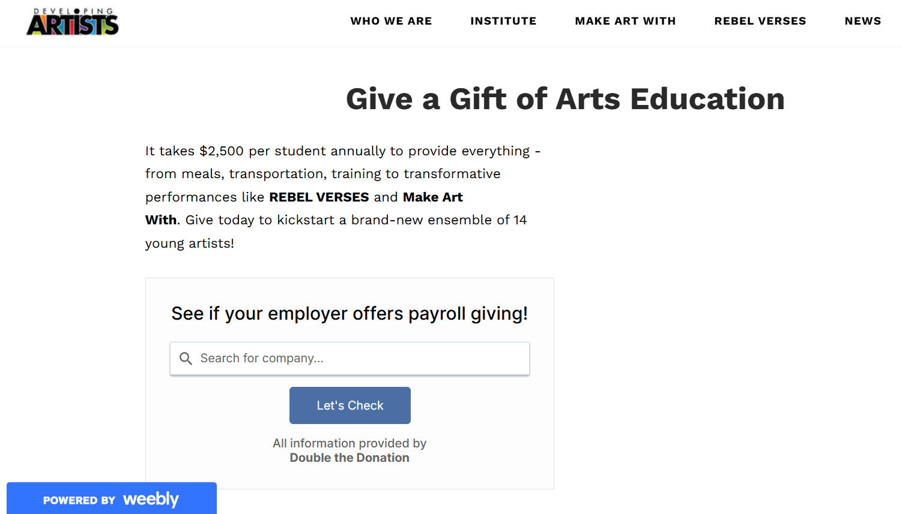Click the bolded Make Art With text
Screen dimensions: 902x514
[432, 197]
